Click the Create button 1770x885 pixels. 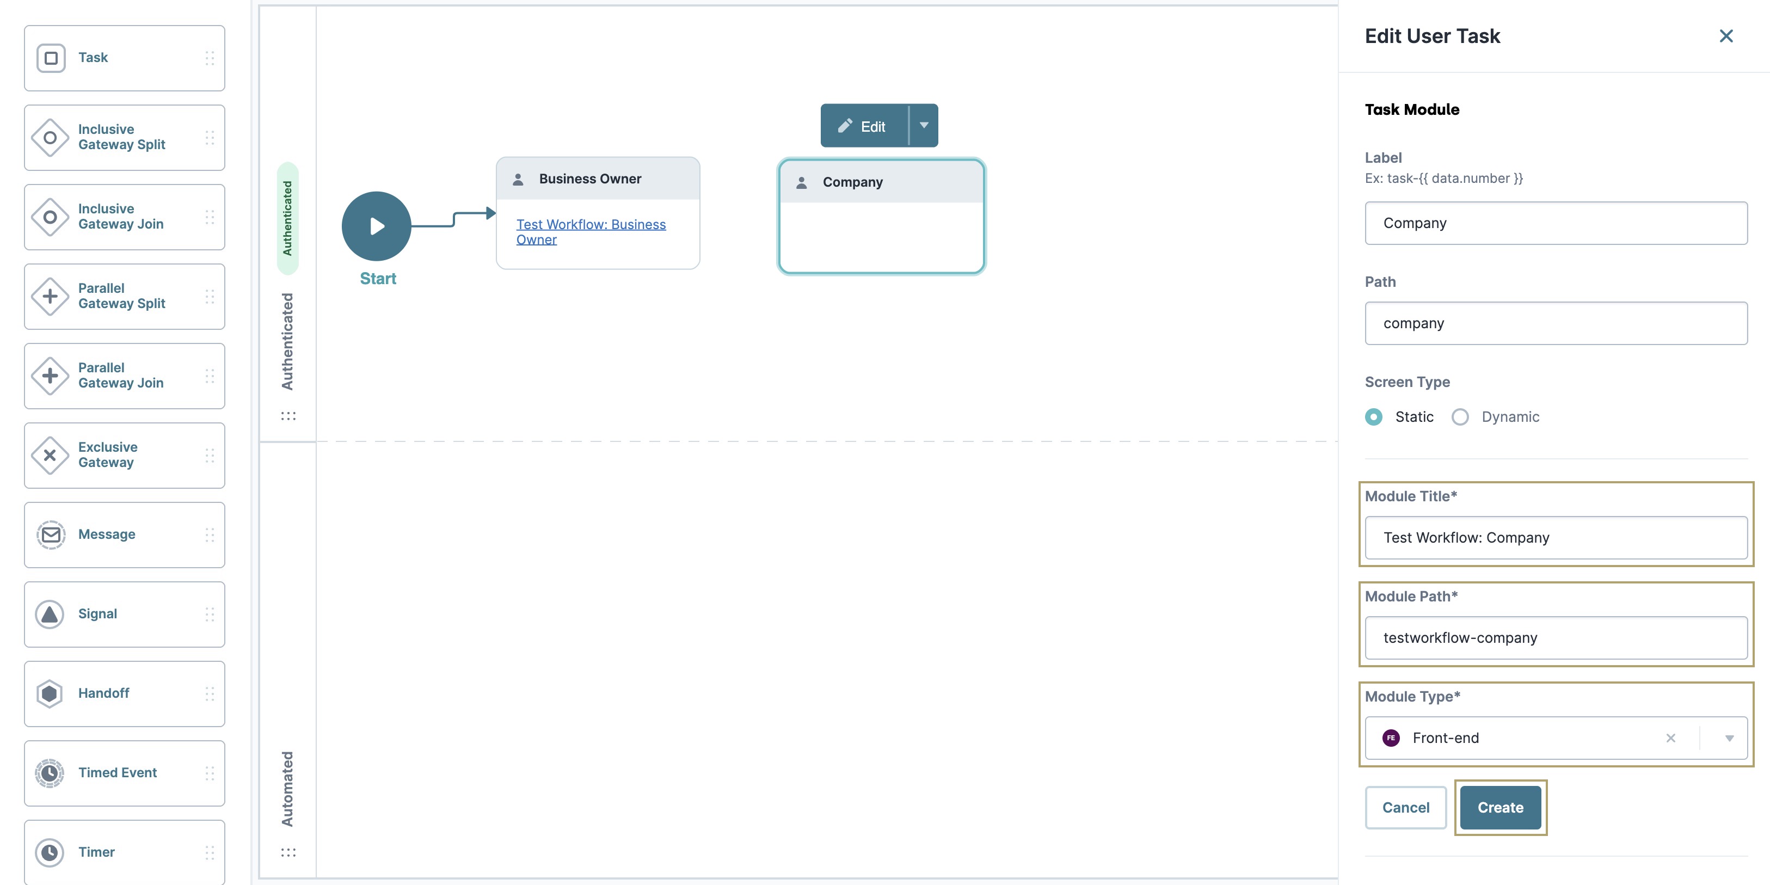click(x=1500, y=807)
